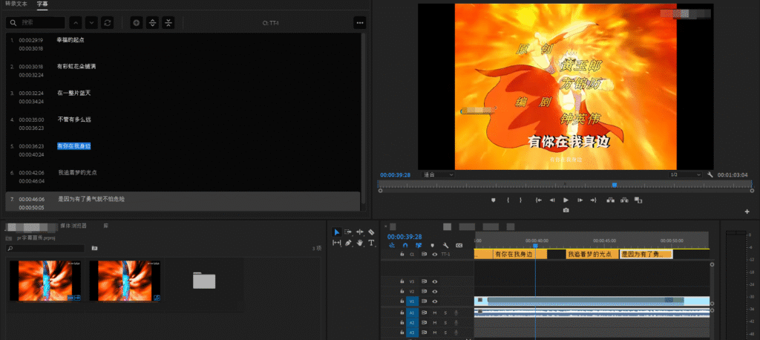Screen dimensions: 760x340
Task: Select the Type tool
Action: pos(371,243)
